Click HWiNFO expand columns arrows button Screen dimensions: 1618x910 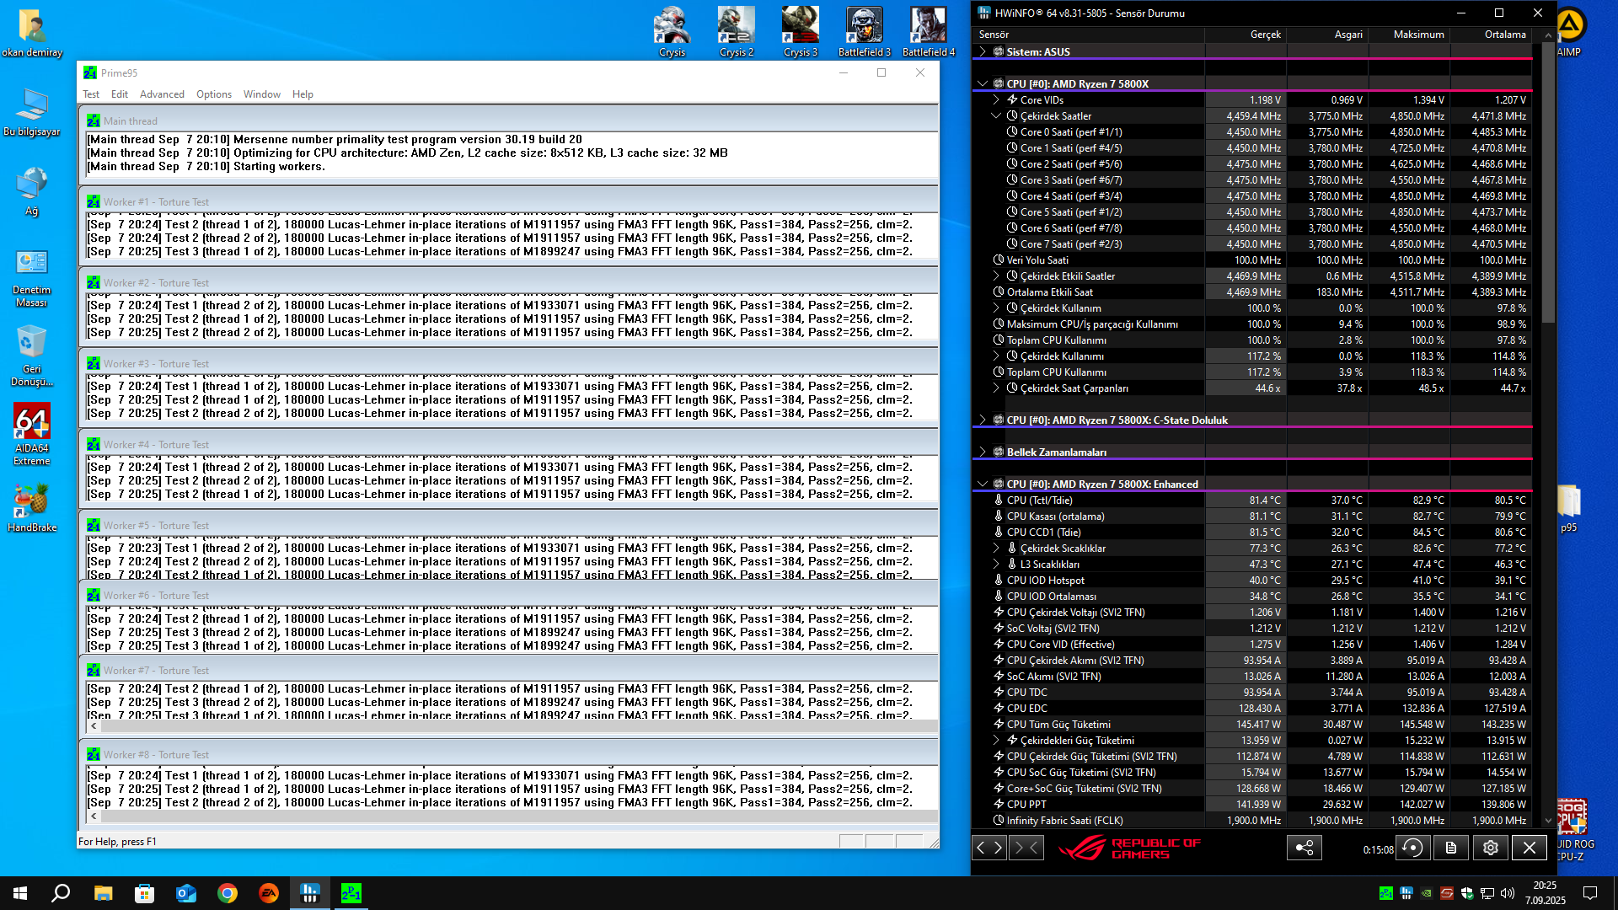coord(989,848)
